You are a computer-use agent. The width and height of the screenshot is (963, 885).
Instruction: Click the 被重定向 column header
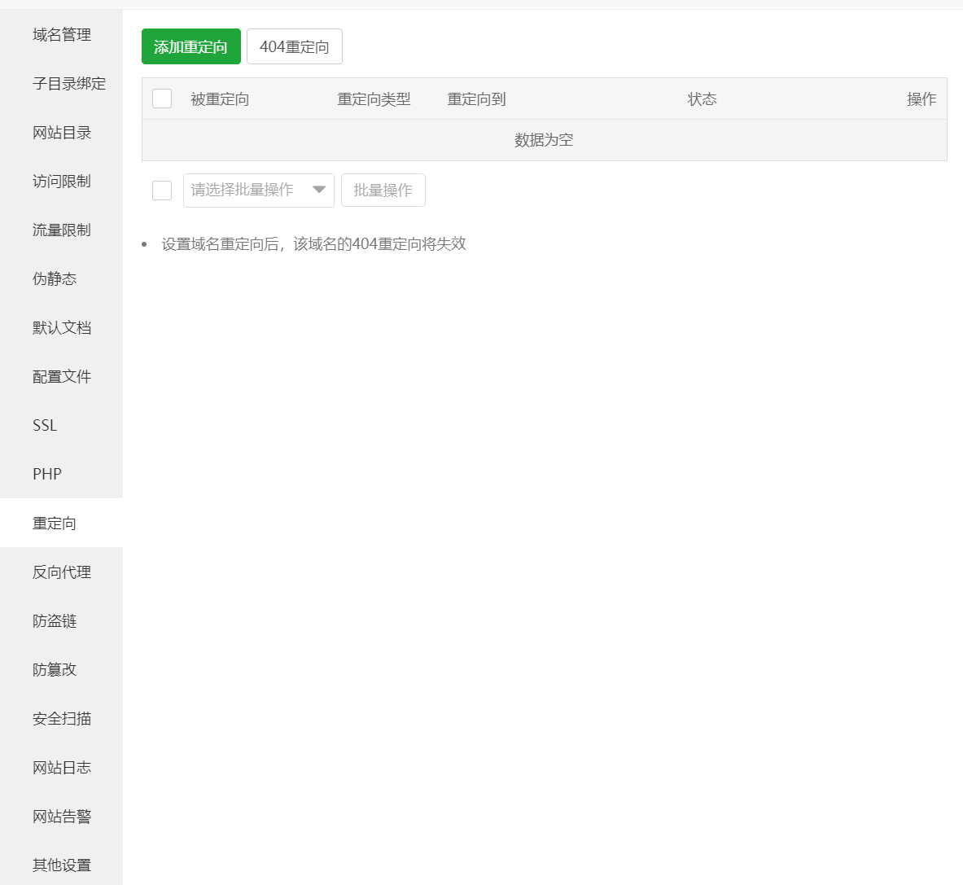coord(220,99)
